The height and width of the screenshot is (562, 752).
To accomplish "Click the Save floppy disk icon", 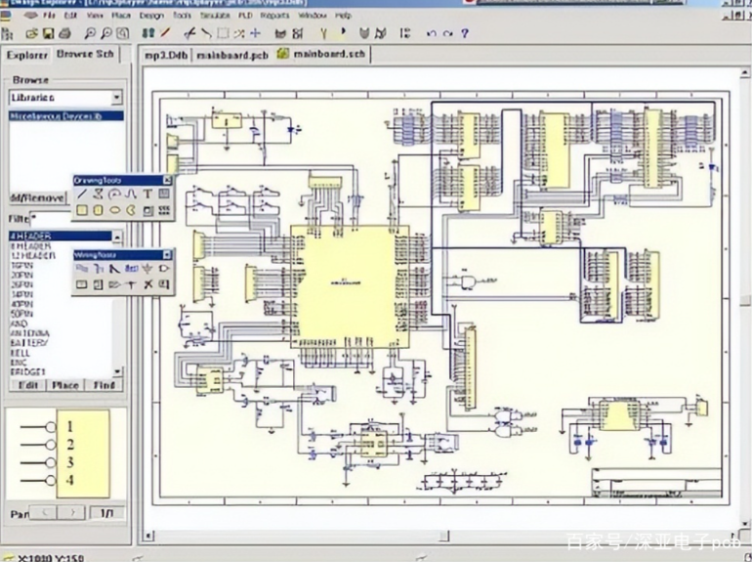I will click(x=48, y=33).
